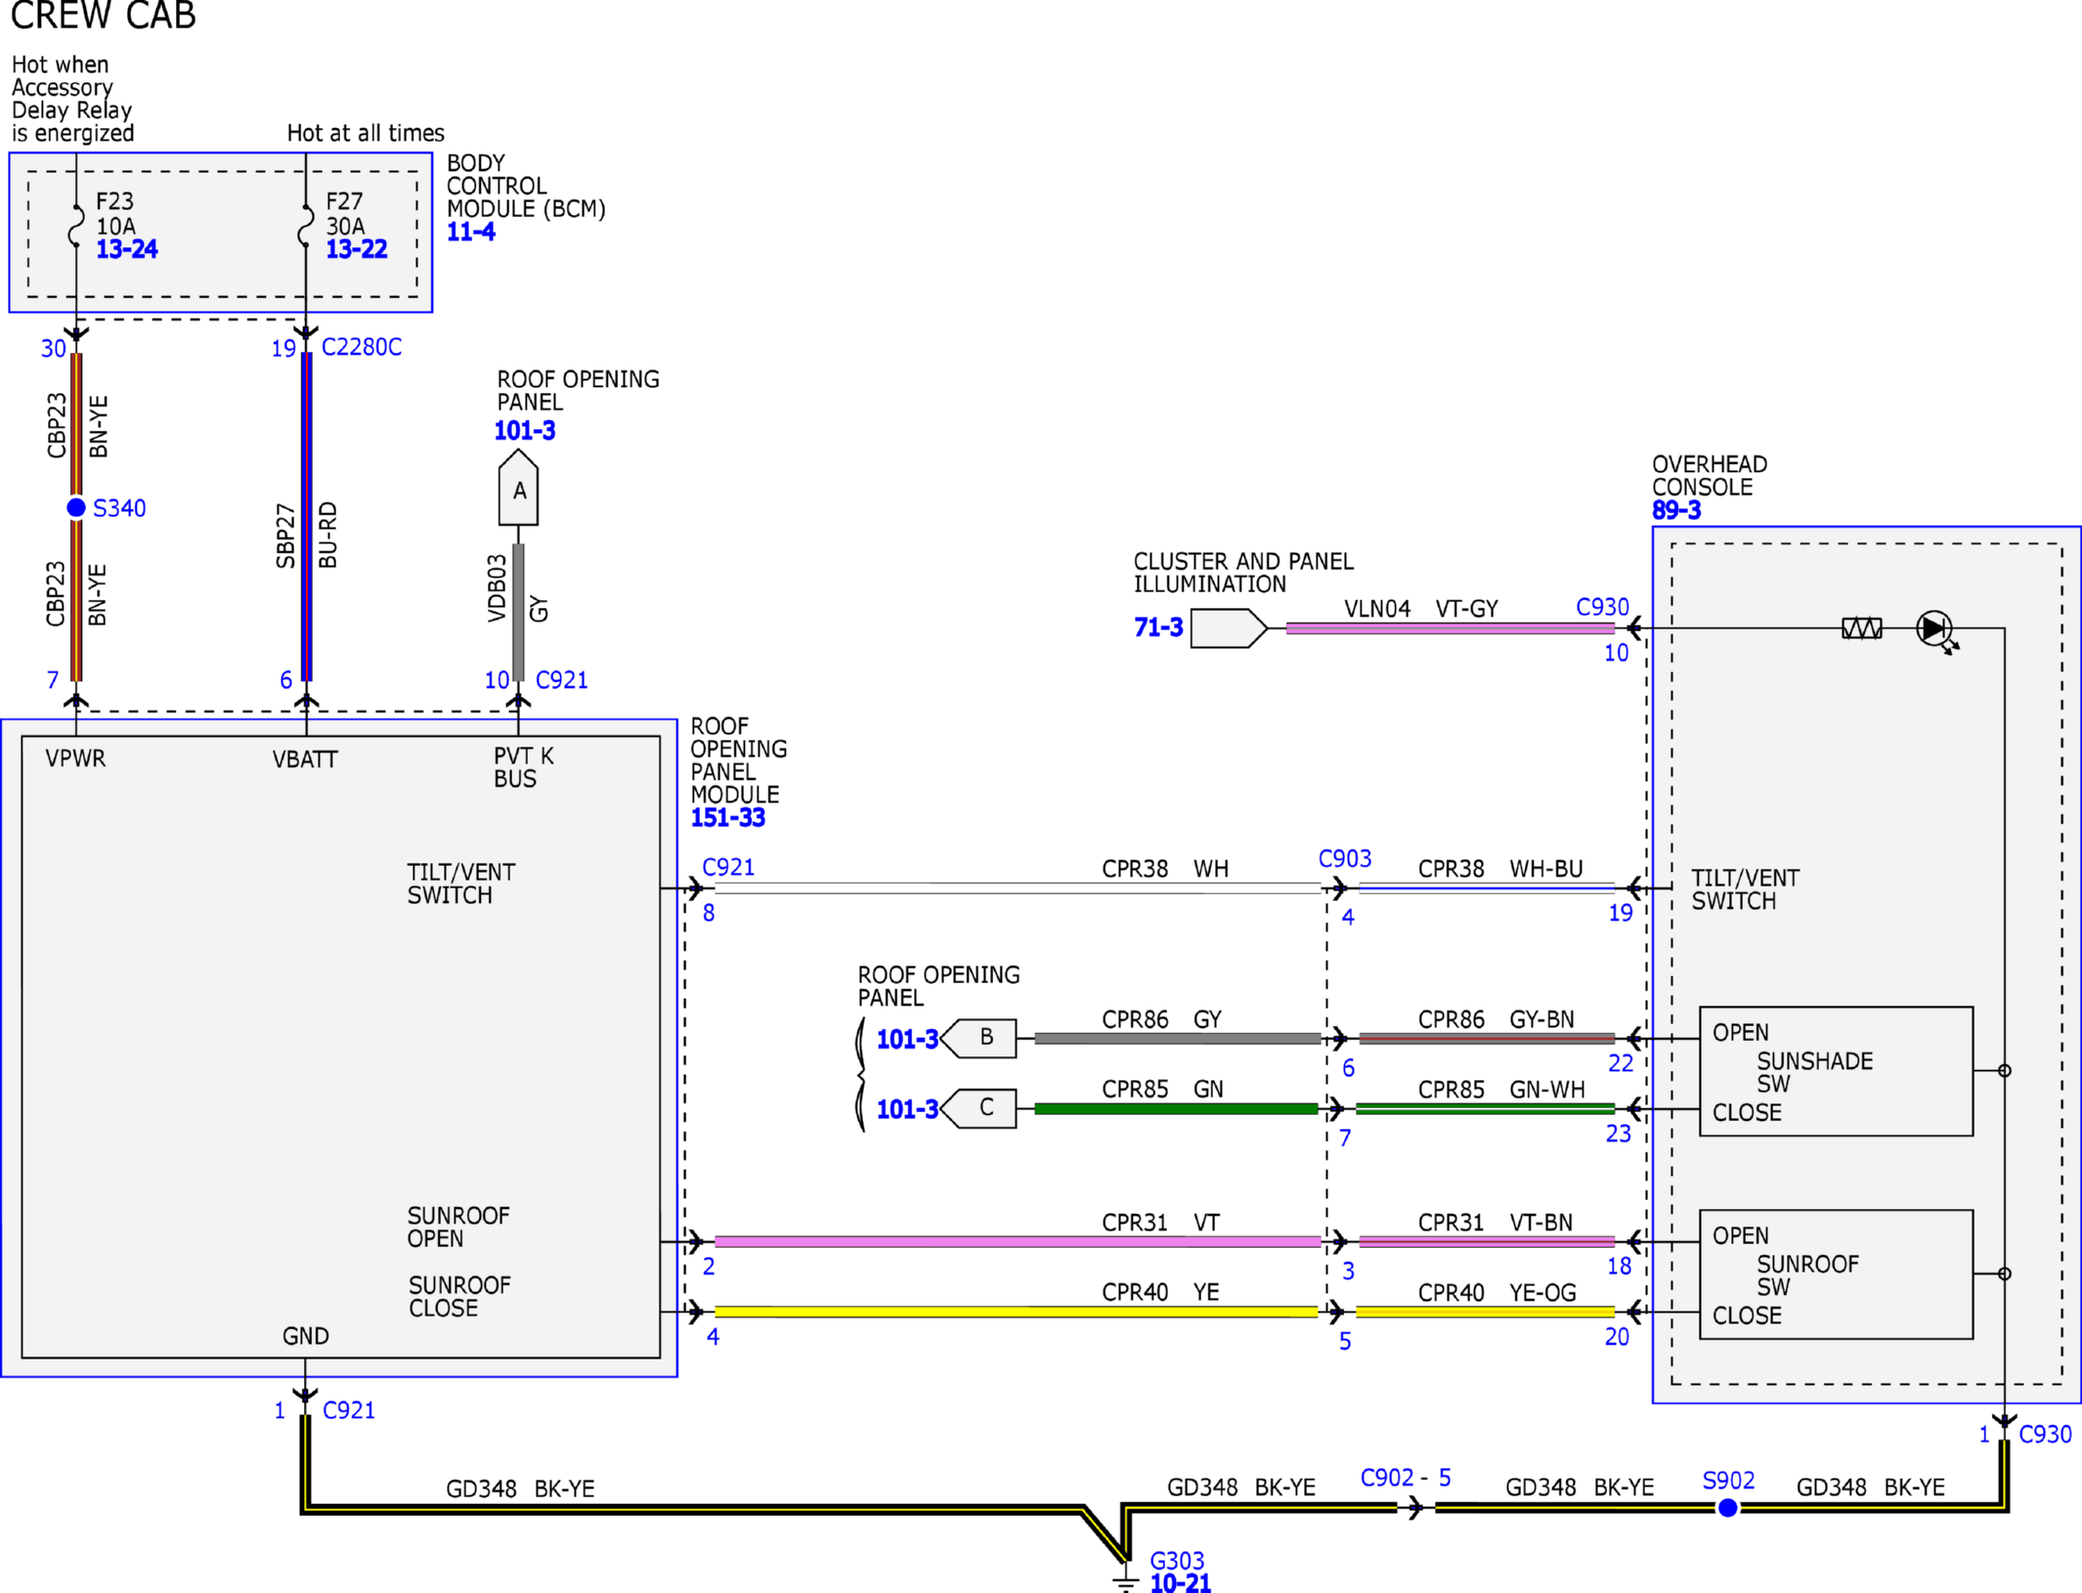Image resolution: width=2082 pixels, height=1593 pixels.
Task: Follow the F27 fuse 13-22 reference link
Action: pos(357,249)
